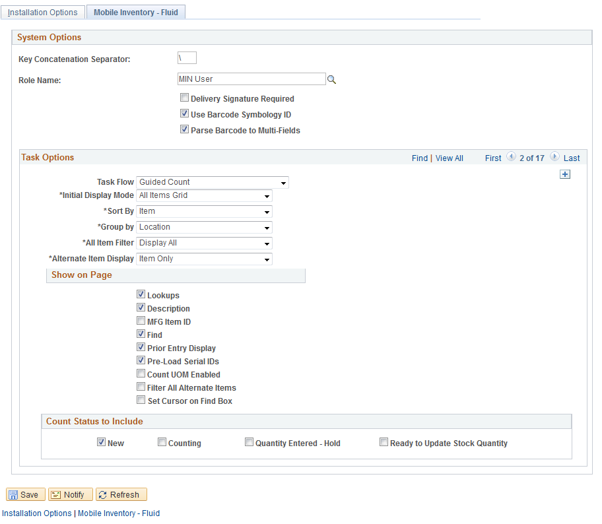Screen dimensions: 602x524
Task: Enable the Counting status checkbox
Action: (162, 442)
